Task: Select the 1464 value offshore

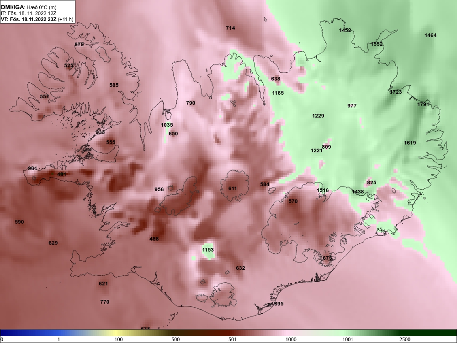Action: tap(430, 35)
